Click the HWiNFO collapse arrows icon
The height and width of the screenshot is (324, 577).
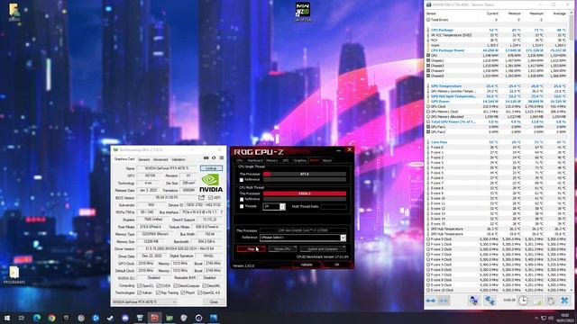click(x=444, y=301)
